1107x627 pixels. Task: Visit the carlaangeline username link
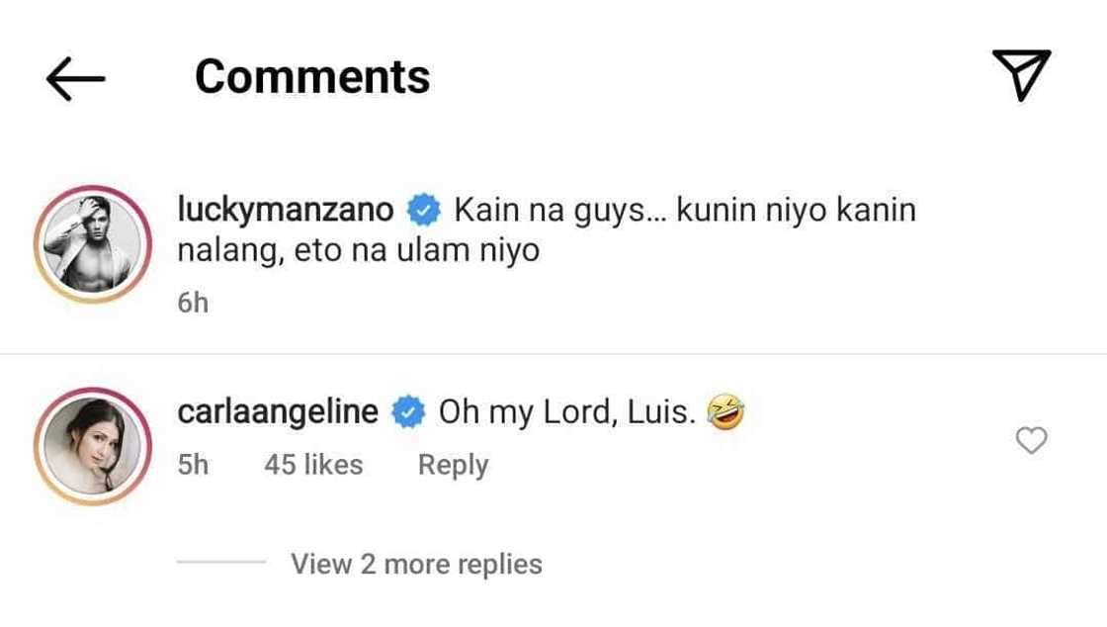278,412
